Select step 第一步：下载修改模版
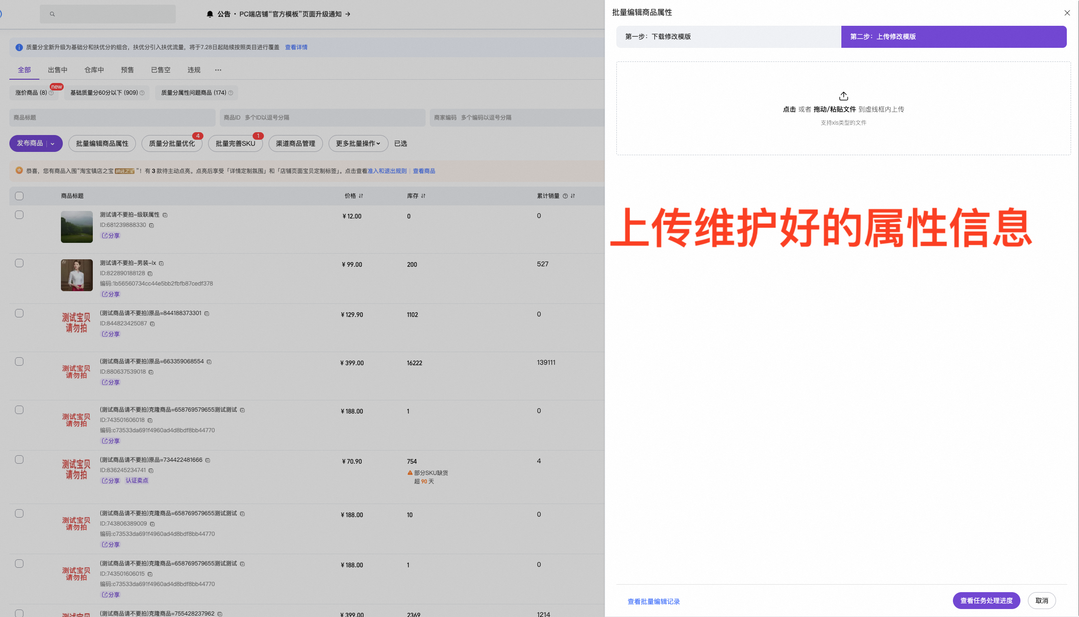The height and width of the screenshot is (617, 1079). click(x=729, y=37)
